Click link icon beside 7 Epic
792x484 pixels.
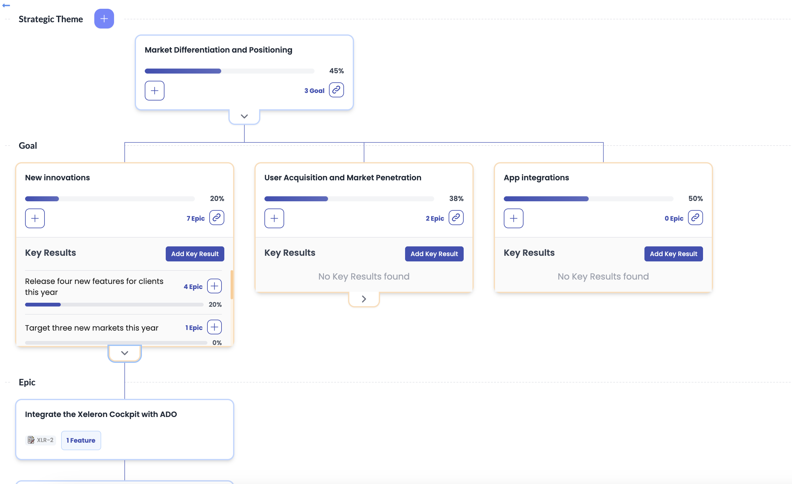pos(217,218)
